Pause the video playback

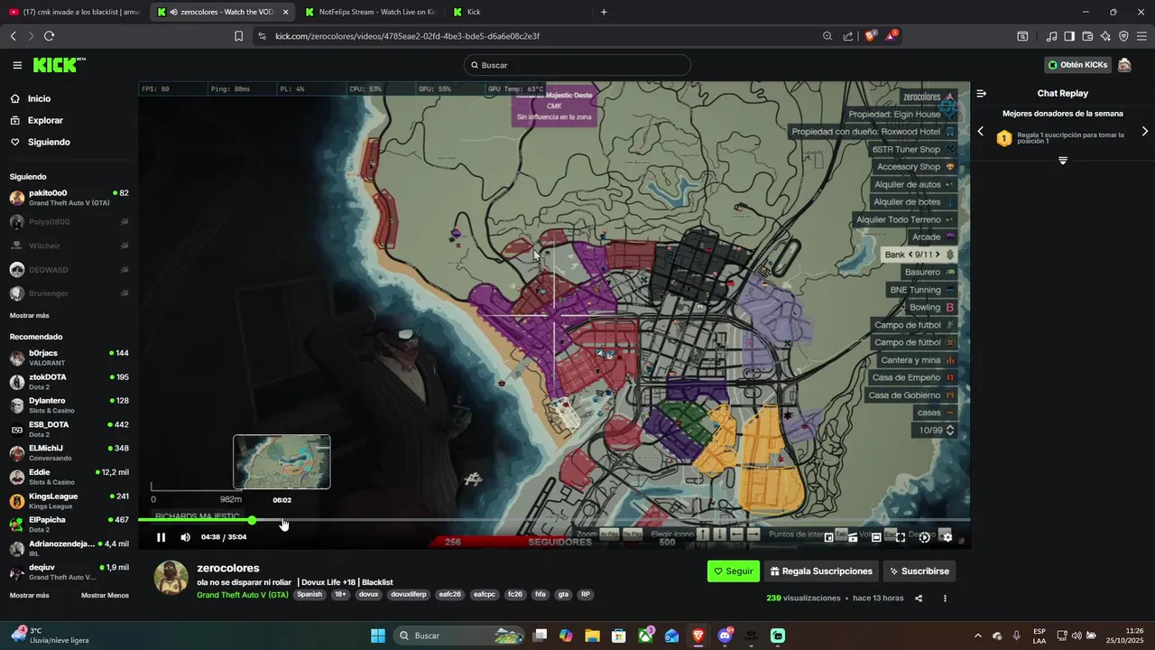tap(161, 537)
